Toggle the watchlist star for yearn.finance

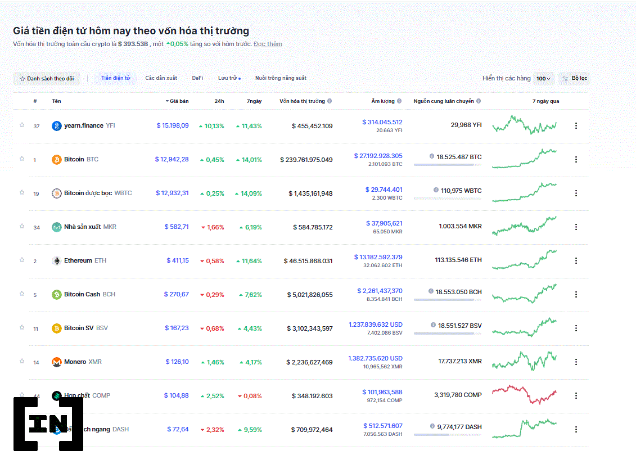22,125
